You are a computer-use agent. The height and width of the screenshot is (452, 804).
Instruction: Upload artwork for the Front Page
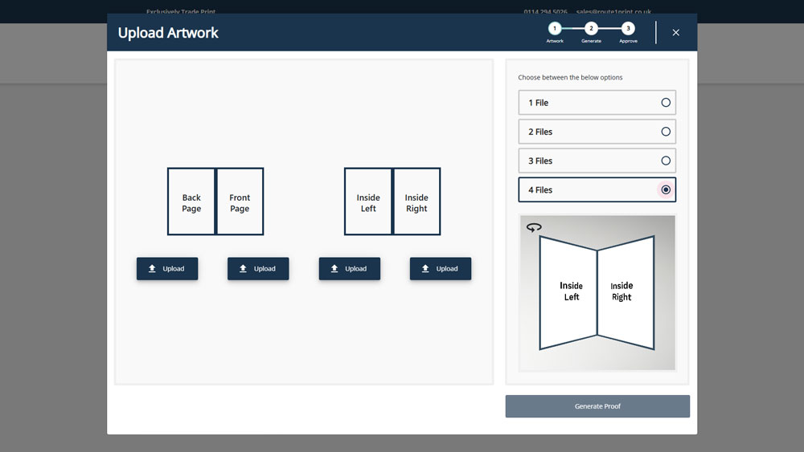[258, 269]
